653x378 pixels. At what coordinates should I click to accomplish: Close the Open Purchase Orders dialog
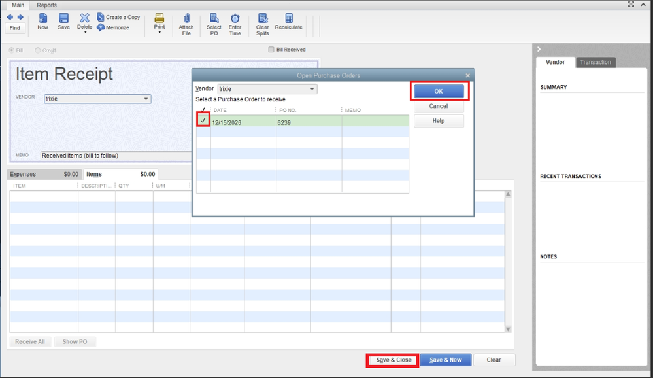(467, 75)
